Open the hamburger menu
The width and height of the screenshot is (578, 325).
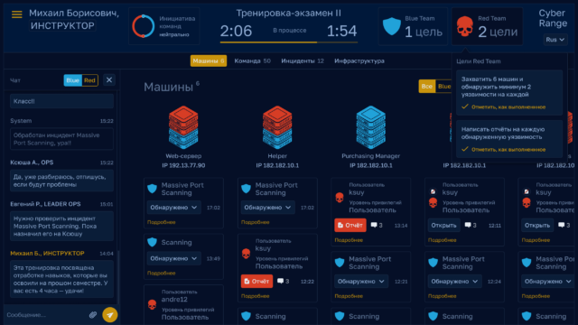(17, 14)
